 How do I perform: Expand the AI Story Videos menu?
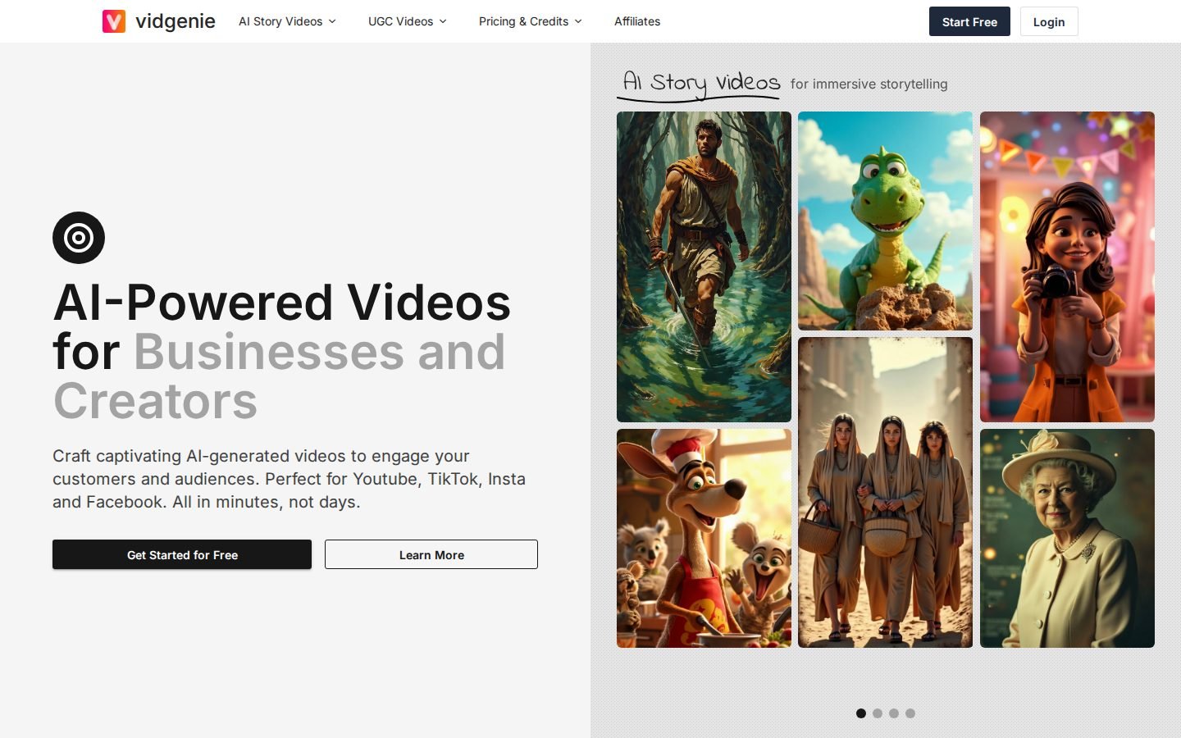click(287, 21)
